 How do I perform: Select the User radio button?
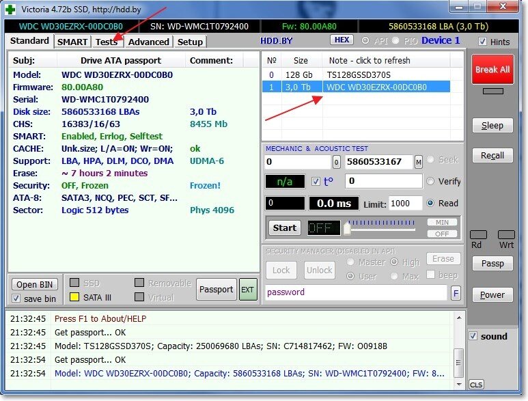click(350, 276)
